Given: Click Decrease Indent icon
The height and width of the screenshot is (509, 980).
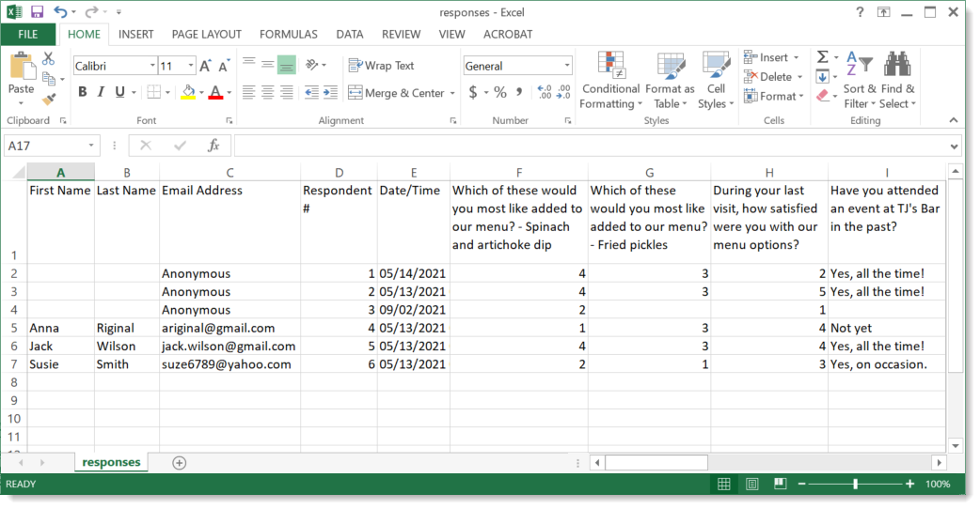Looking at the screenshot, I should [x=311, y=92].
